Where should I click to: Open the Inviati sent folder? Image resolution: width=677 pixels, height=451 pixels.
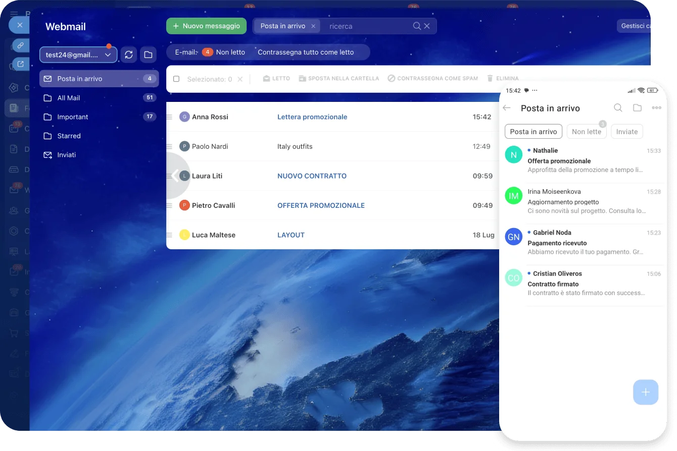click(99, 155)
